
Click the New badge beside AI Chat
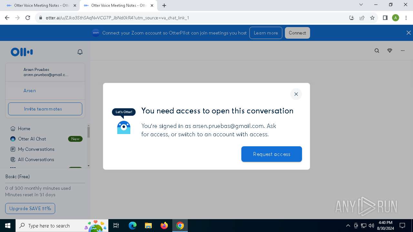tap(75, 139)
